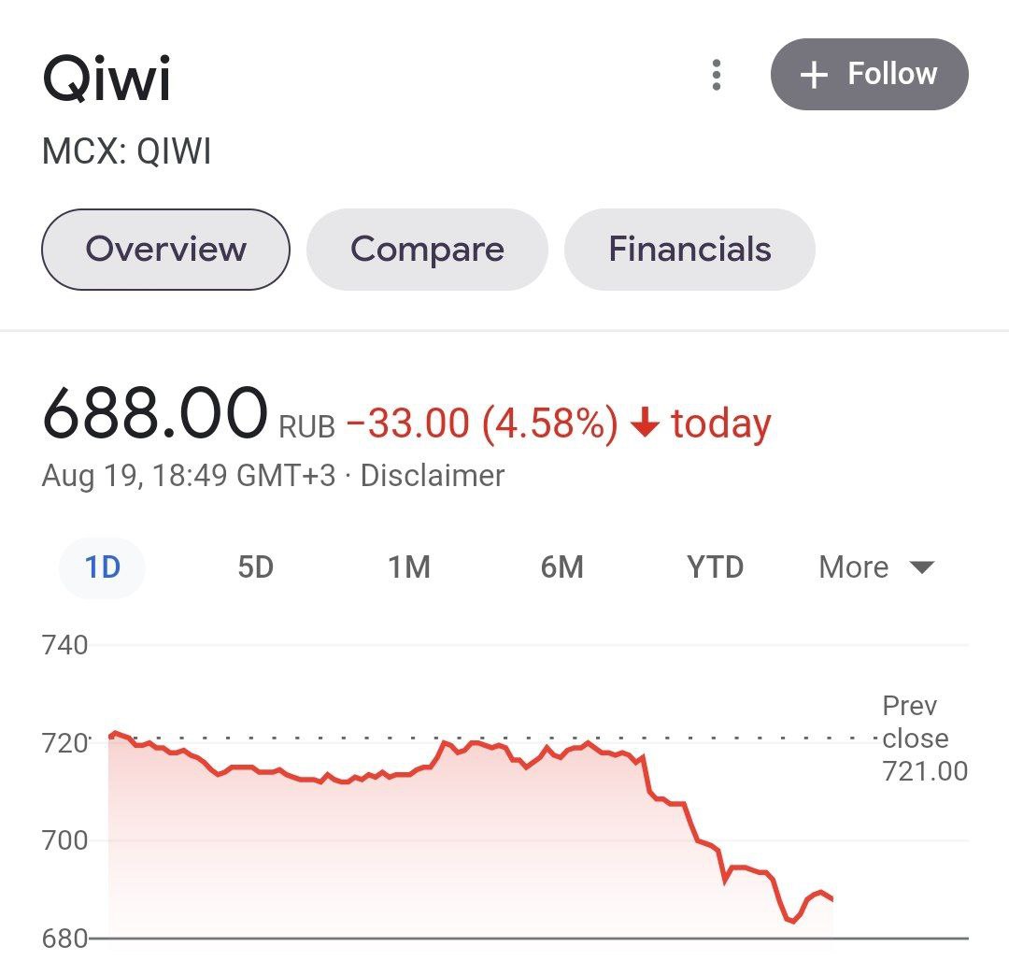Click the red downward arrow price indicator

click(x=647, y=423)
